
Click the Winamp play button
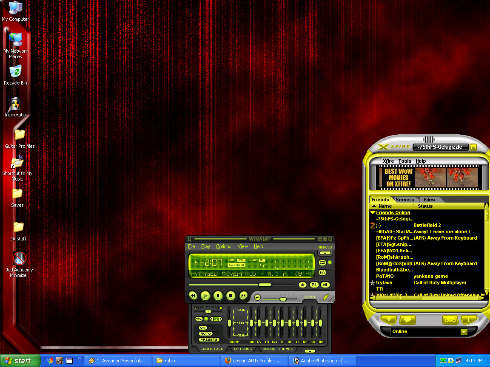pos(205,295)
